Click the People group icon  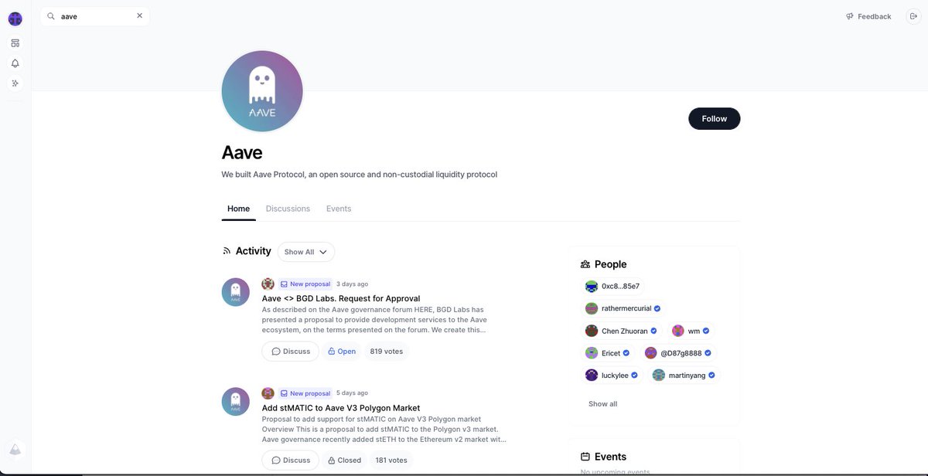(585, 264)
